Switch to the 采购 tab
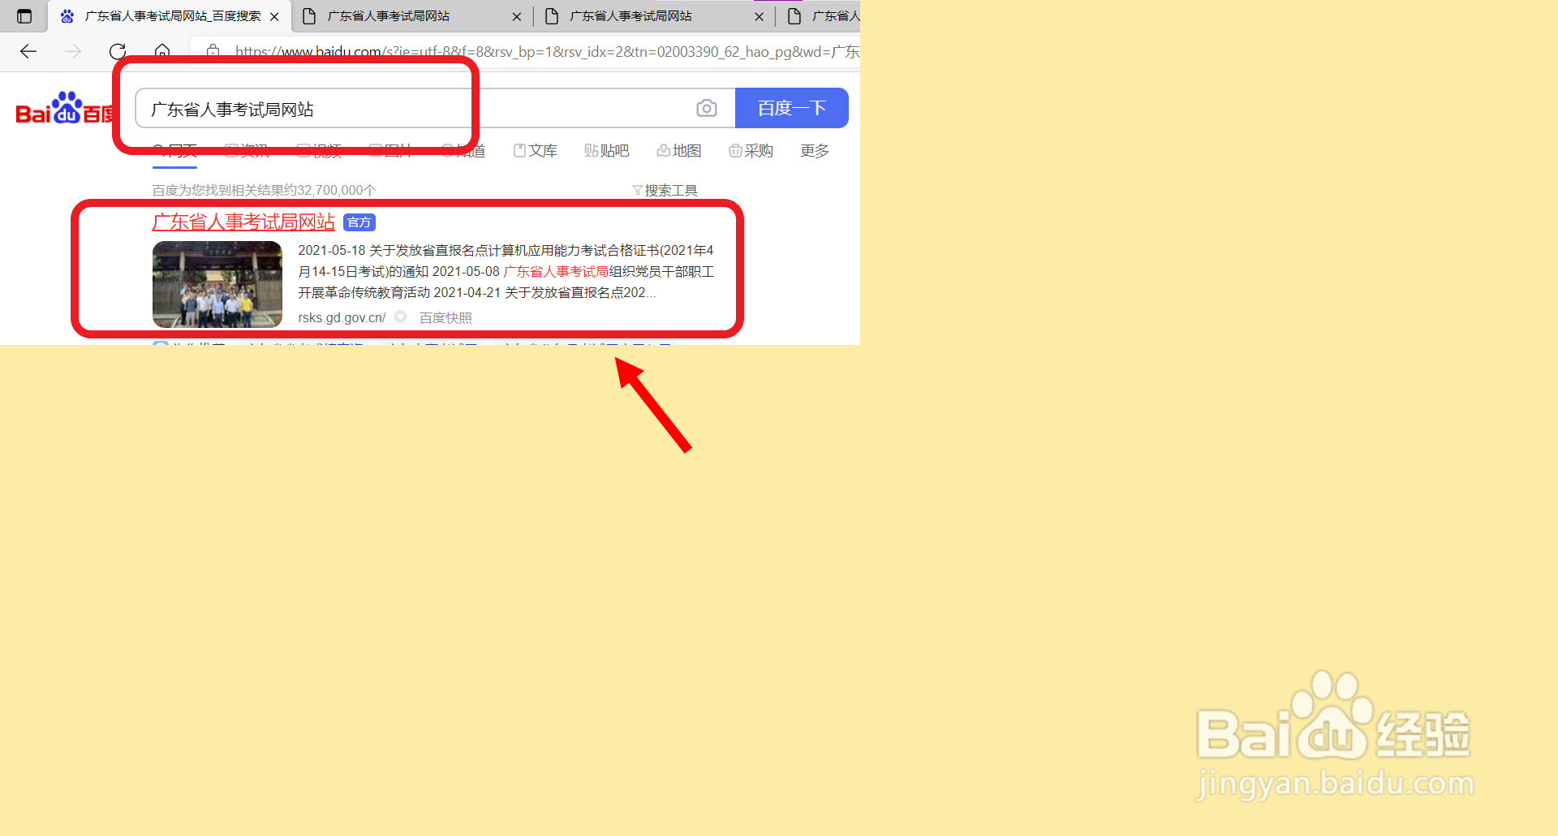This screenshot has width=1558, height=836. tap(751, 151)
